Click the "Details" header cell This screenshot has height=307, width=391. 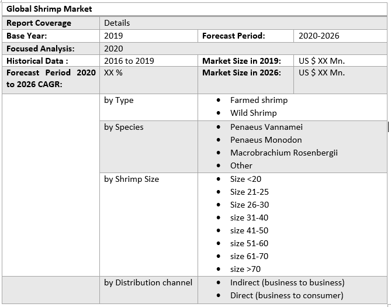[x=117, y=23]
